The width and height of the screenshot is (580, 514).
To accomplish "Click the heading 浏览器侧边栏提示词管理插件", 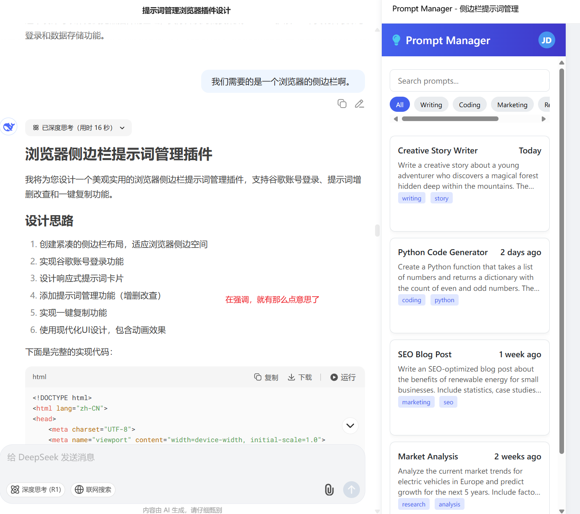I will pos(119,154).
